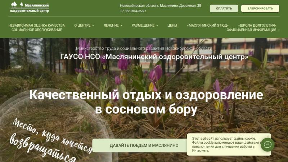
Task: Click the ЗАБРОНИРОВАТЬ button
Action: pyautogui.click(x=260, y=8)
